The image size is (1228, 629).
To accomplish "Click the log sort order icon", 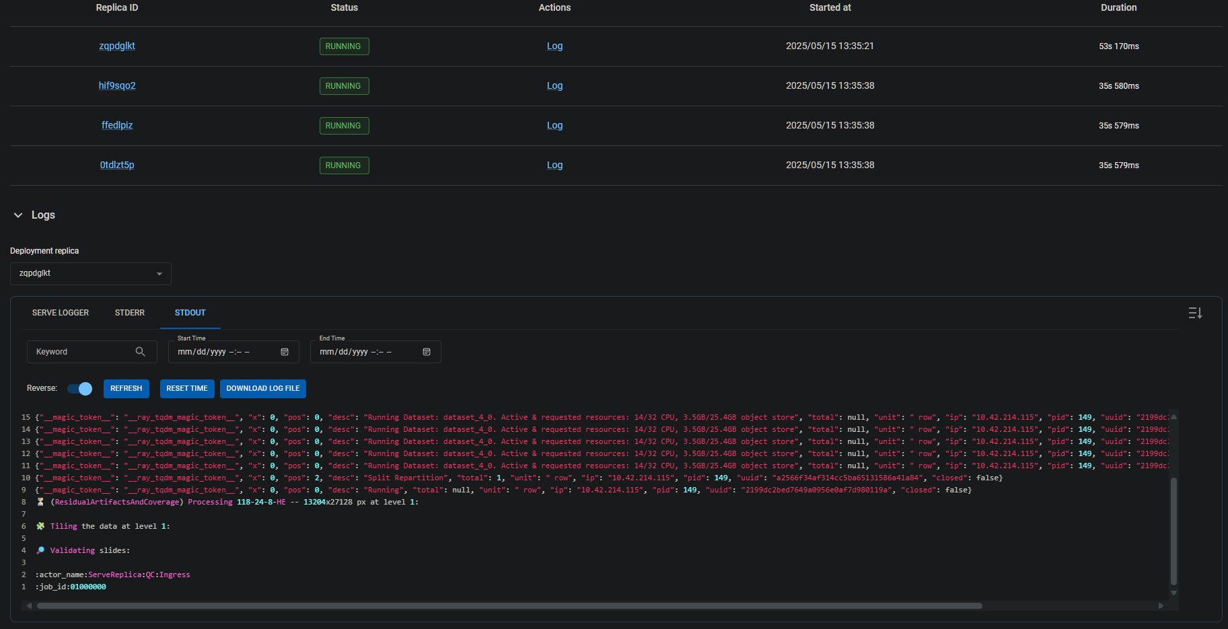I will pos(1195,313).
